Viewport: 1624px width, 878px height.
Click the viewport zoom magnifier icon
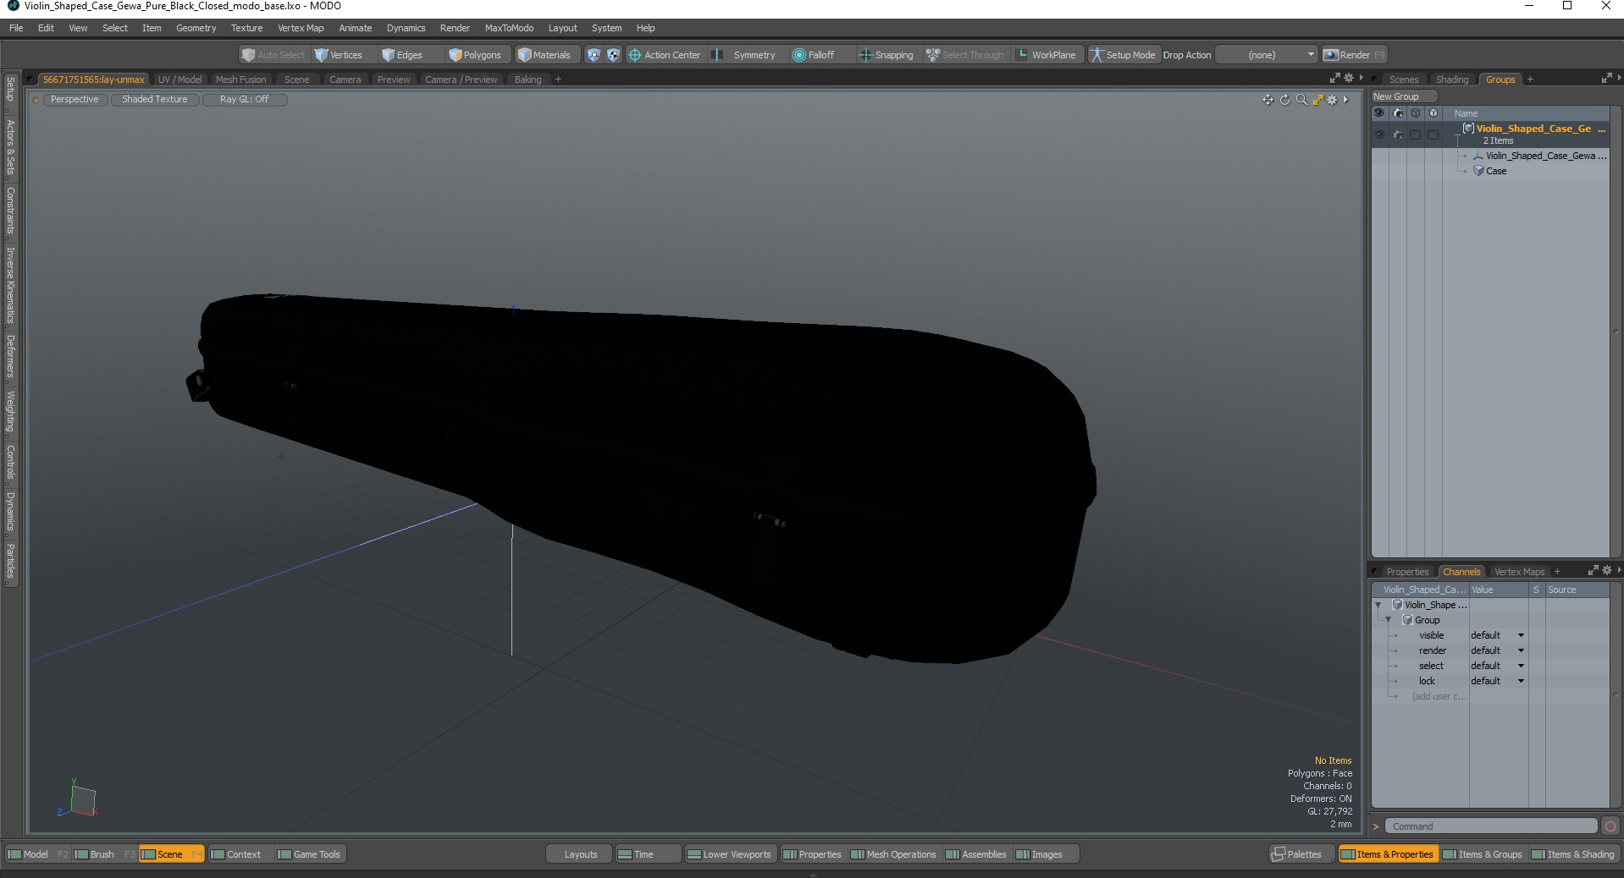point(1301,100)
